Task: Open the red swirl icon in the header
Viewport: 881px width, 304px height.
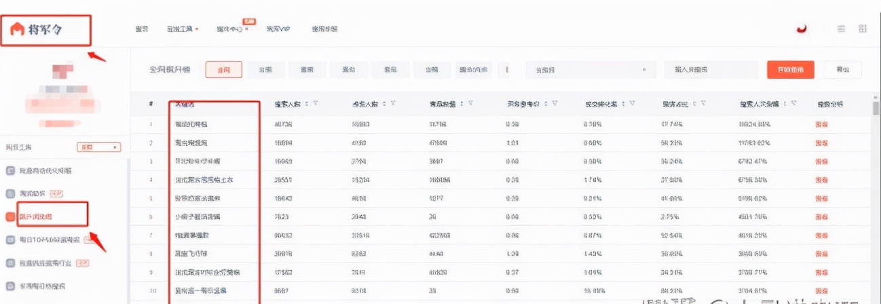Action: coord(802,28)
